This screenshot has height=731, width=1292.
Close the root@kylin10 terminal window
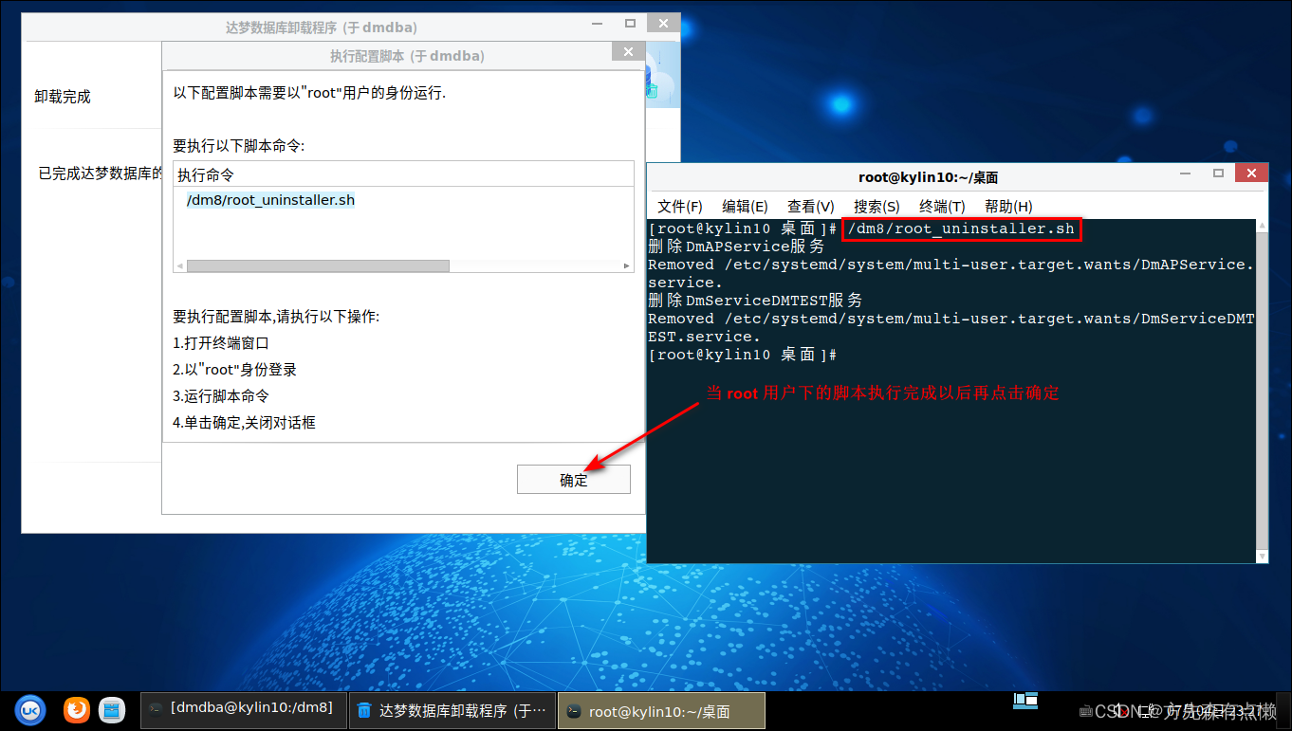(1252, 174)
